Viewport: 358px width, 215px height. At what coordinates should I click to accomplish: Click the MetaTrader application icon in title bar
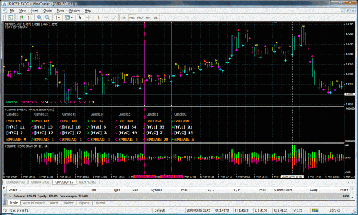point(4,3)
